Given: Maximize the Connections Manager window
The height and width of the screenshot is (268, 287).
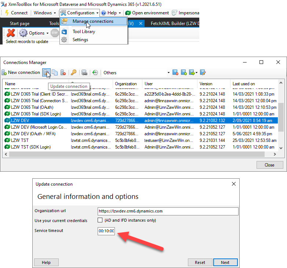Looking at the screenshot, I should 261,62.
